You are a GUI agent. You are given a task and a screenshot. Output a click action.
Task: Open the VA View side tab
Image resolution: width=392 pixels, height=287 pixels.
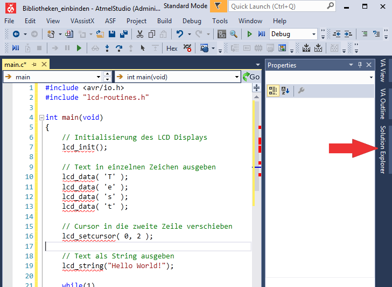pyautogui.click(x=382, y=70)
